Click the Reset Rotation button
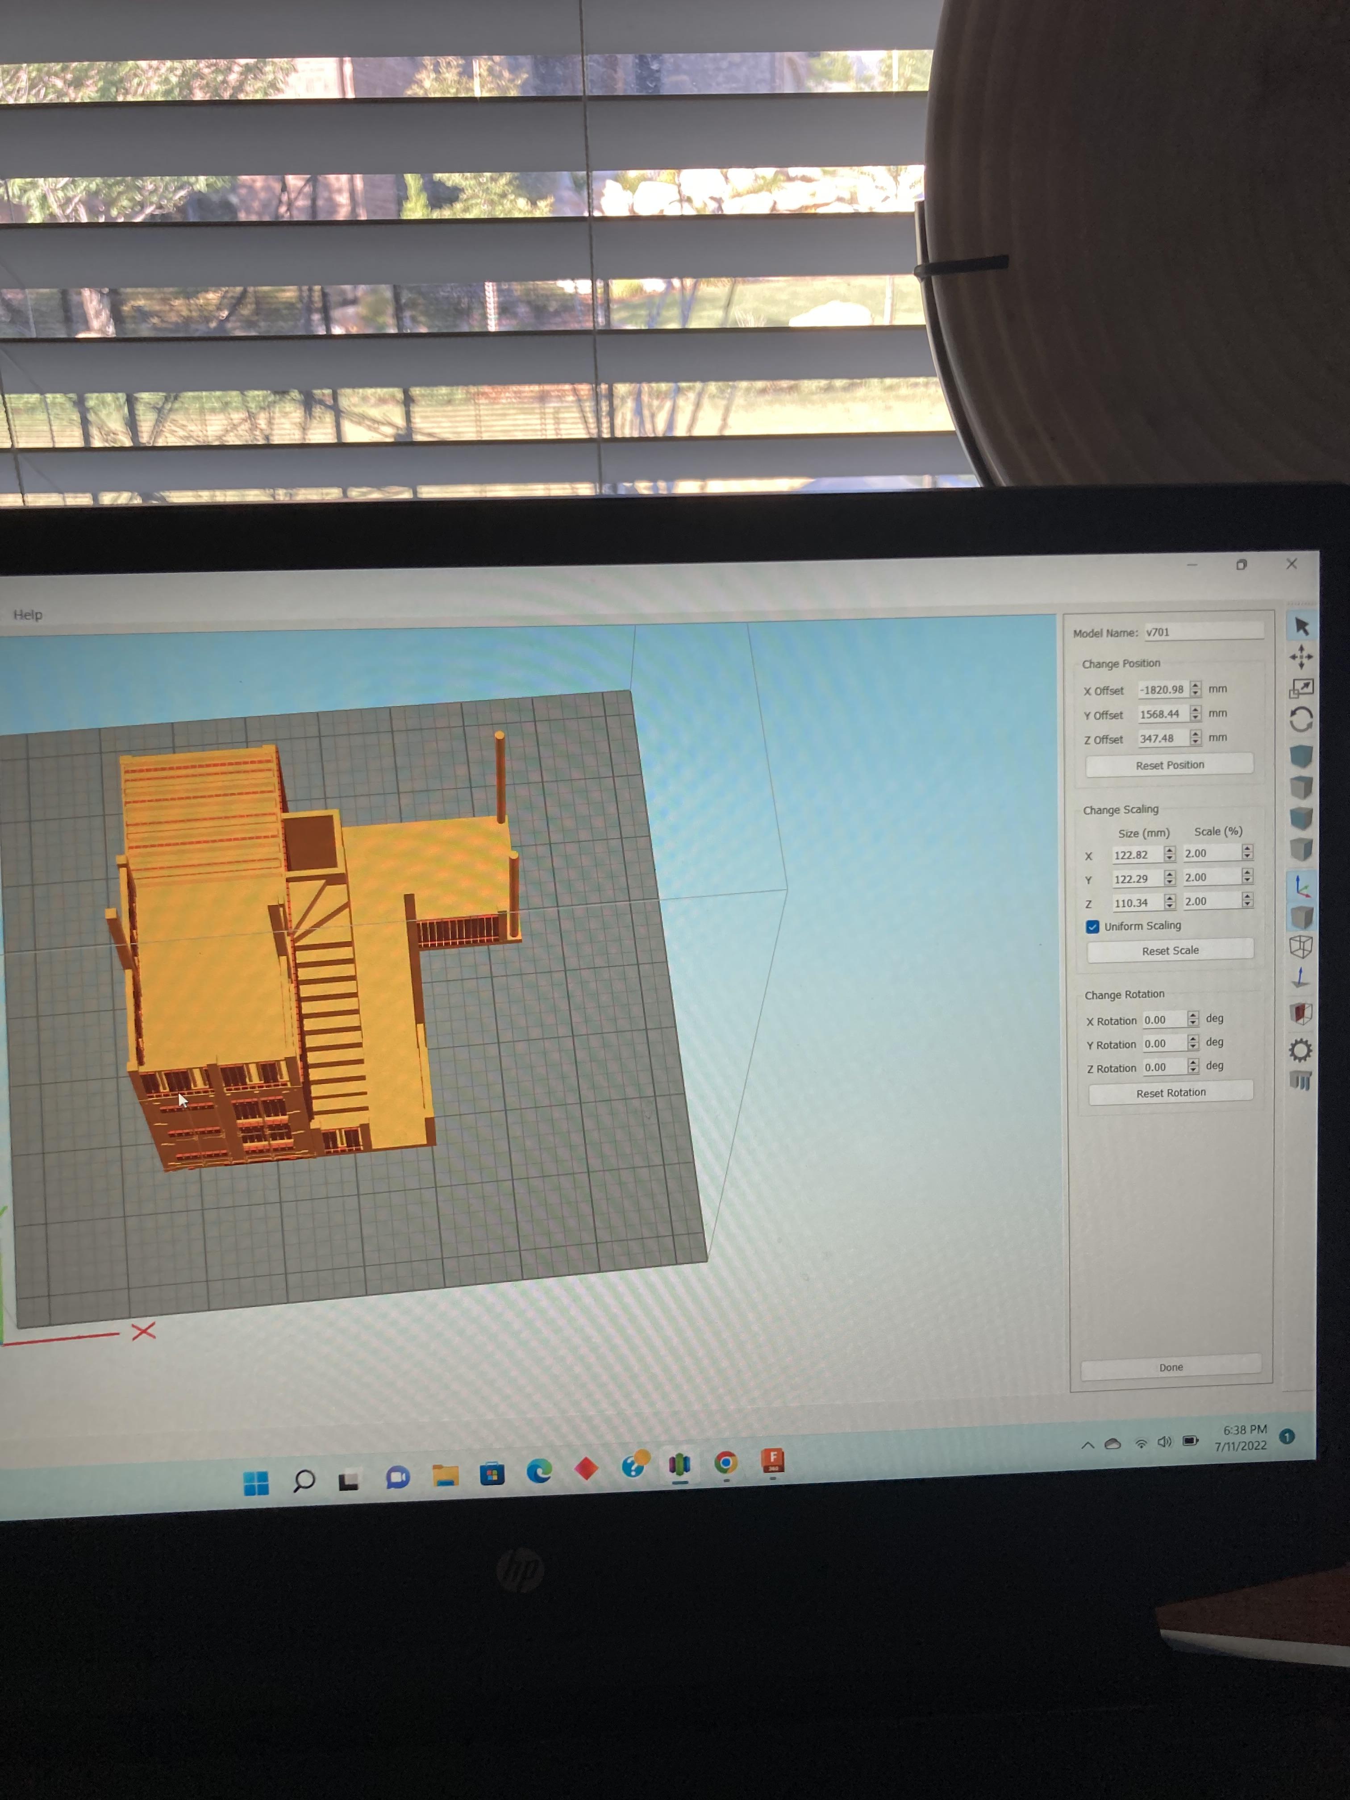 coord(1170,1093)
